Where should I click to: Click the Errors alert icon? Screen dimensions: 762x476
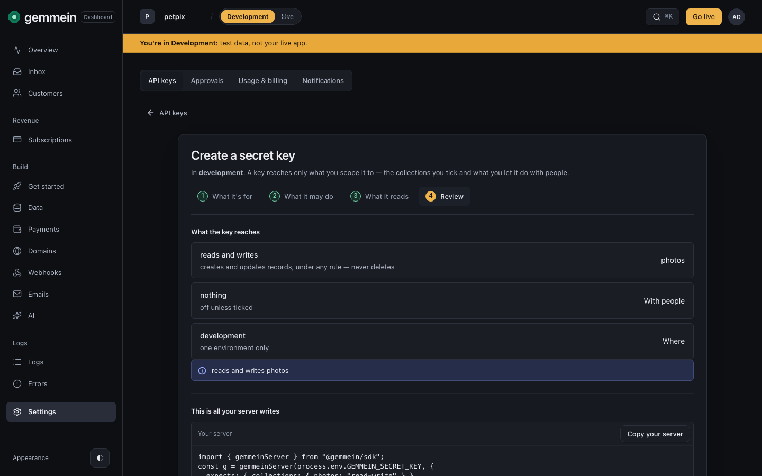[17, 383]
